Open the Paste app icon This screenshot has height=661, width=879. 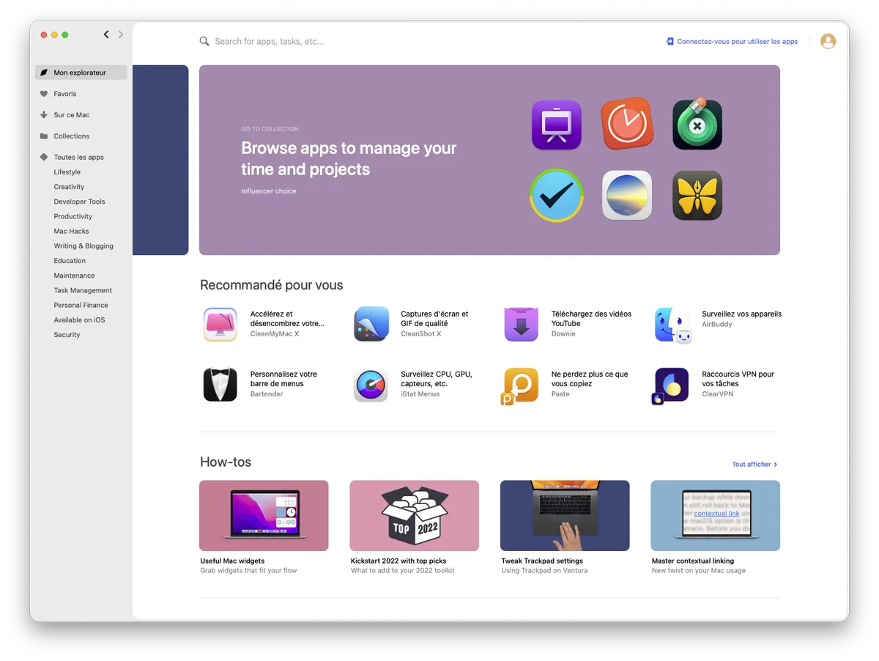[x=521, y=385]
